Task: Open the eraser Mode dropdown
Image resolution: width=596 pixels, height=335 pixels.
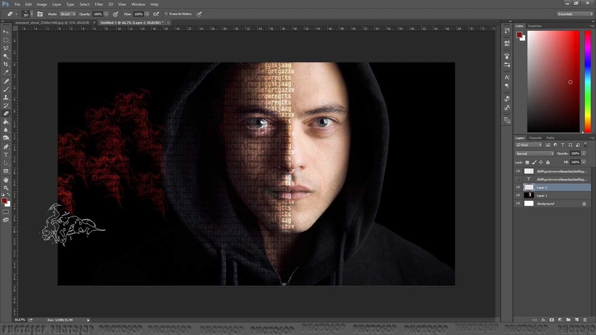Action: point(68,14)
